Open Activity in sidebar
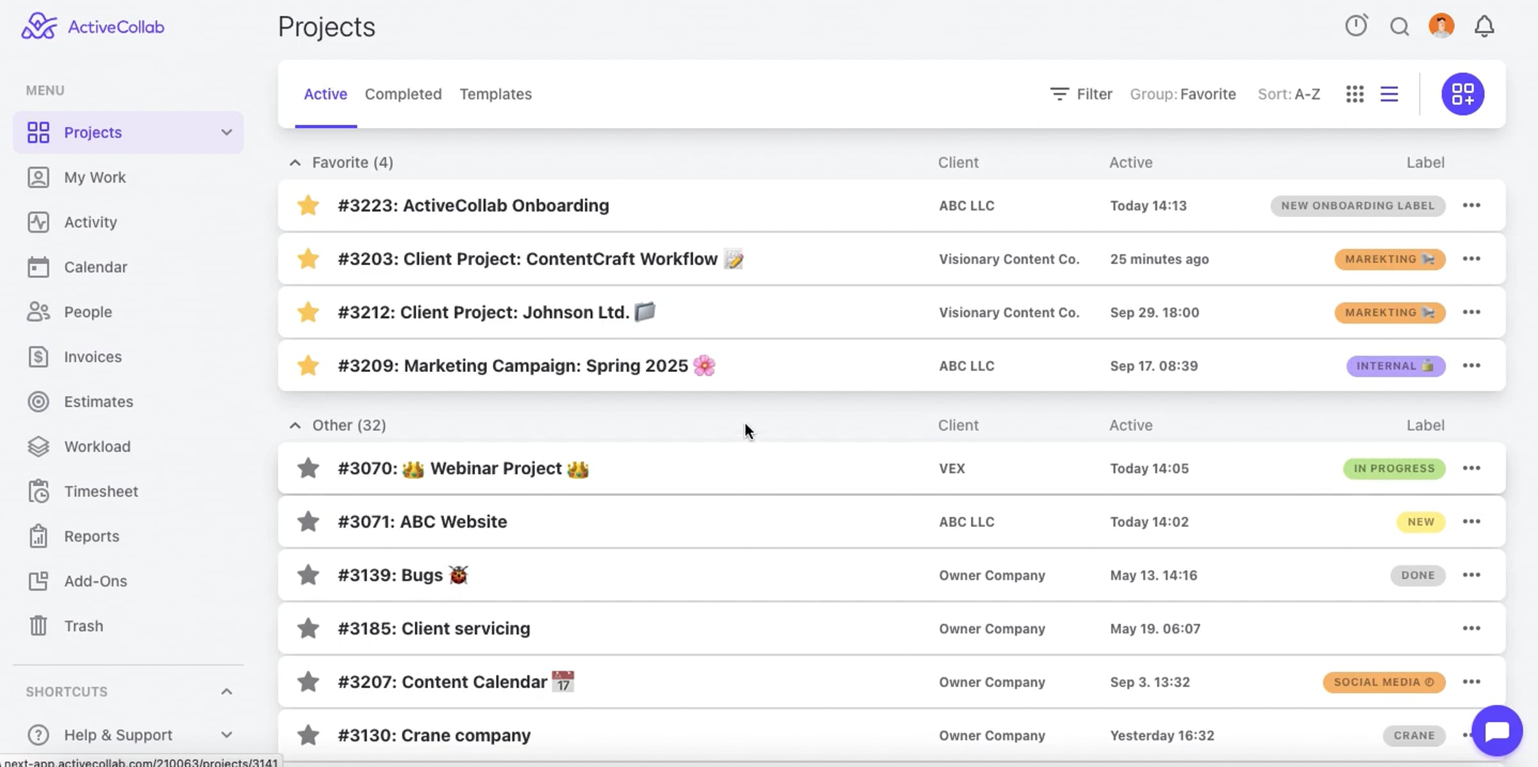1538x767 pixels. click(128, 222)
